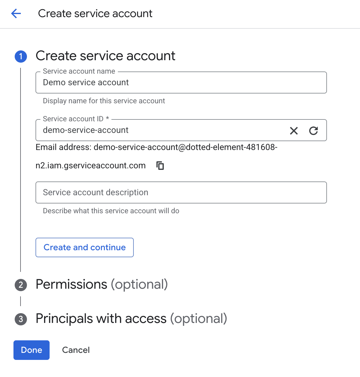
Task: Select the 'Describe what this service account will do' hint
Action: [x=111, y=211]
